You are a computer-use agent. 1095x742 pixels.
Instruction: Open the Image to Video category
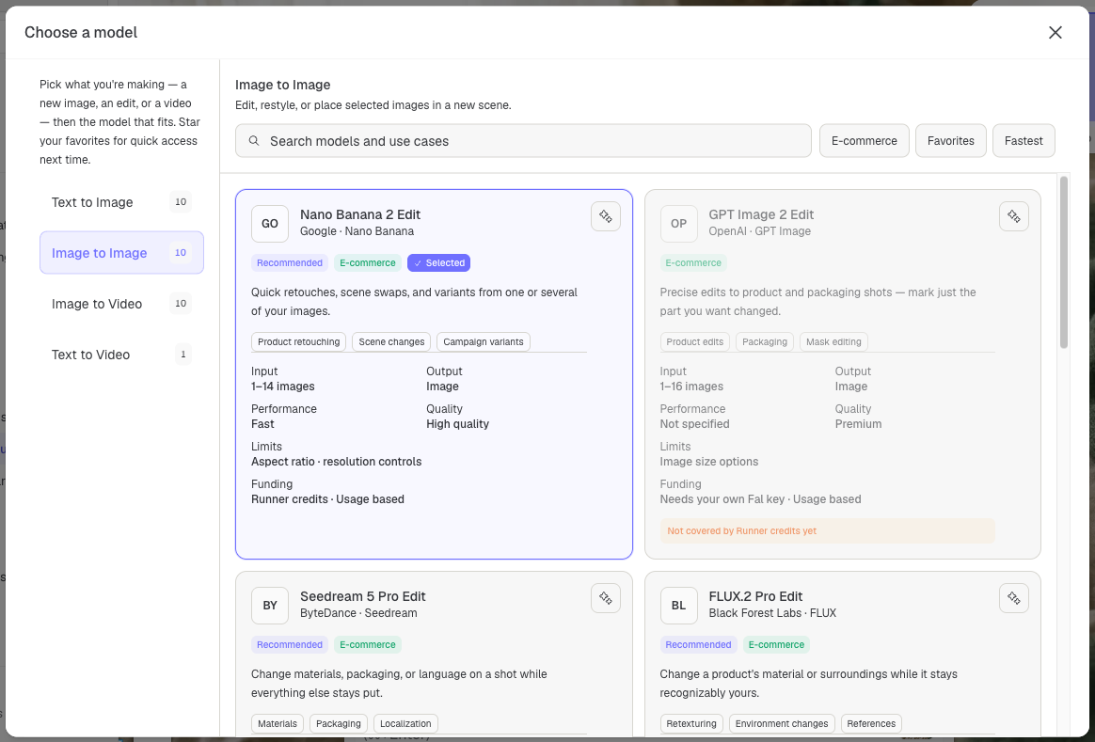tap(121, 304)
